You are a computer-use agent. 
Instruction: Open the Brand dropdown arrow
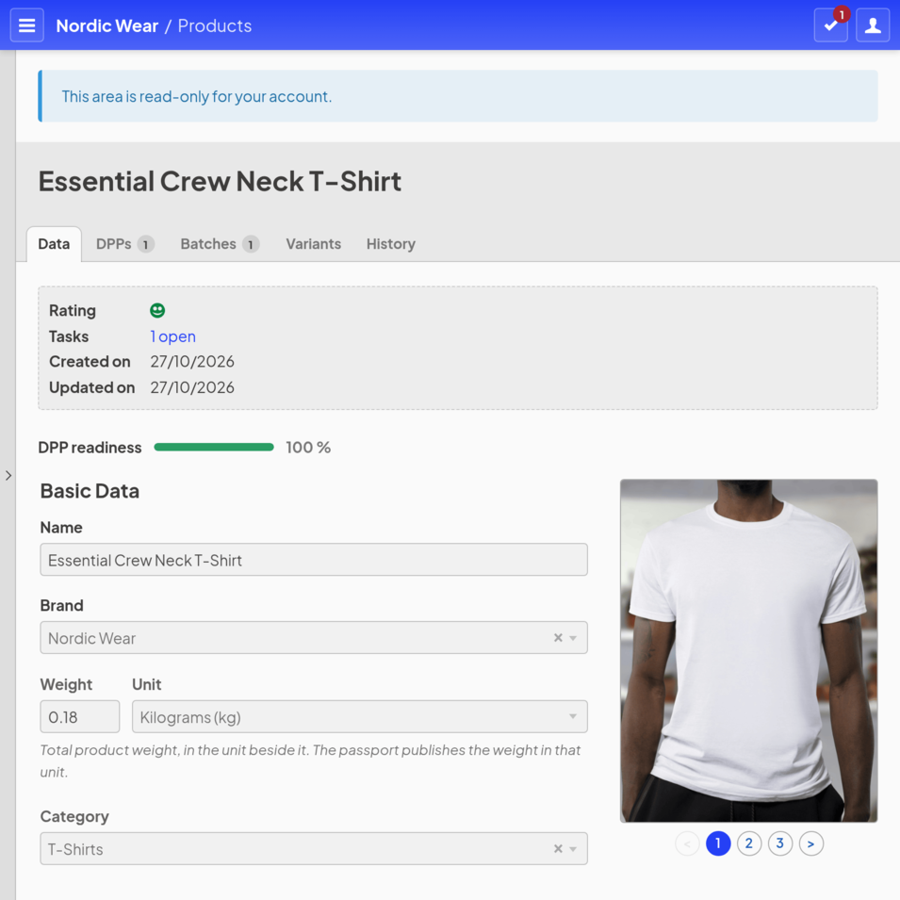(573, 638)
